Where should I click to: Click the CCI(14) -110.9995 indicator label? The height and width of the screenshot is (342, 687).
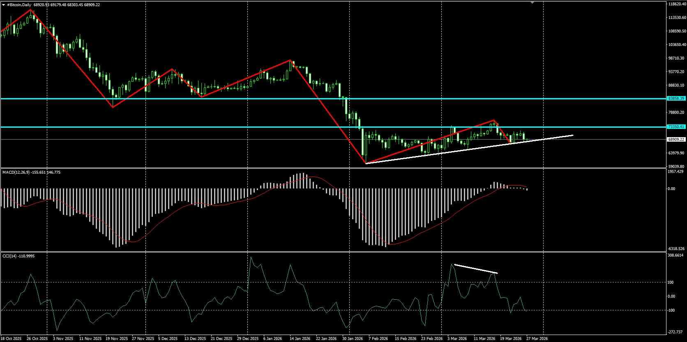(18, 256)
